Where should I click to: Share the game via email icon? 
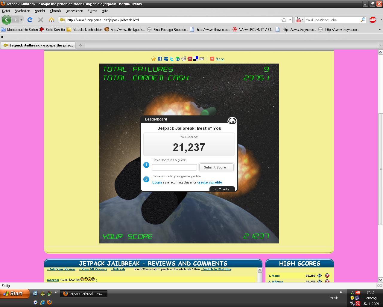pyautogui.click(x=202, y=59)
